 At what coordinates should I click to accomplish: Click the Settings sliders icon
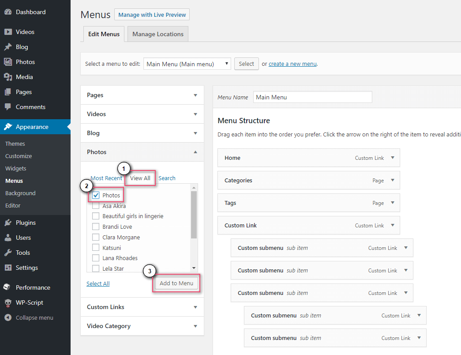click(8, 268)
